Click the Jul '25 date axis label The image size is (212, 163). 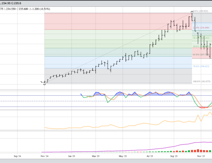[x=150, y=156]
